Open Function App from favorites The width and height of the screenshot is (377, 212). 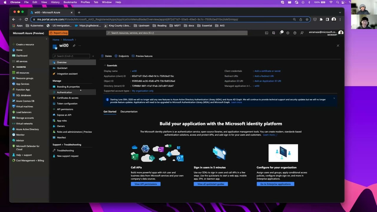23,90
